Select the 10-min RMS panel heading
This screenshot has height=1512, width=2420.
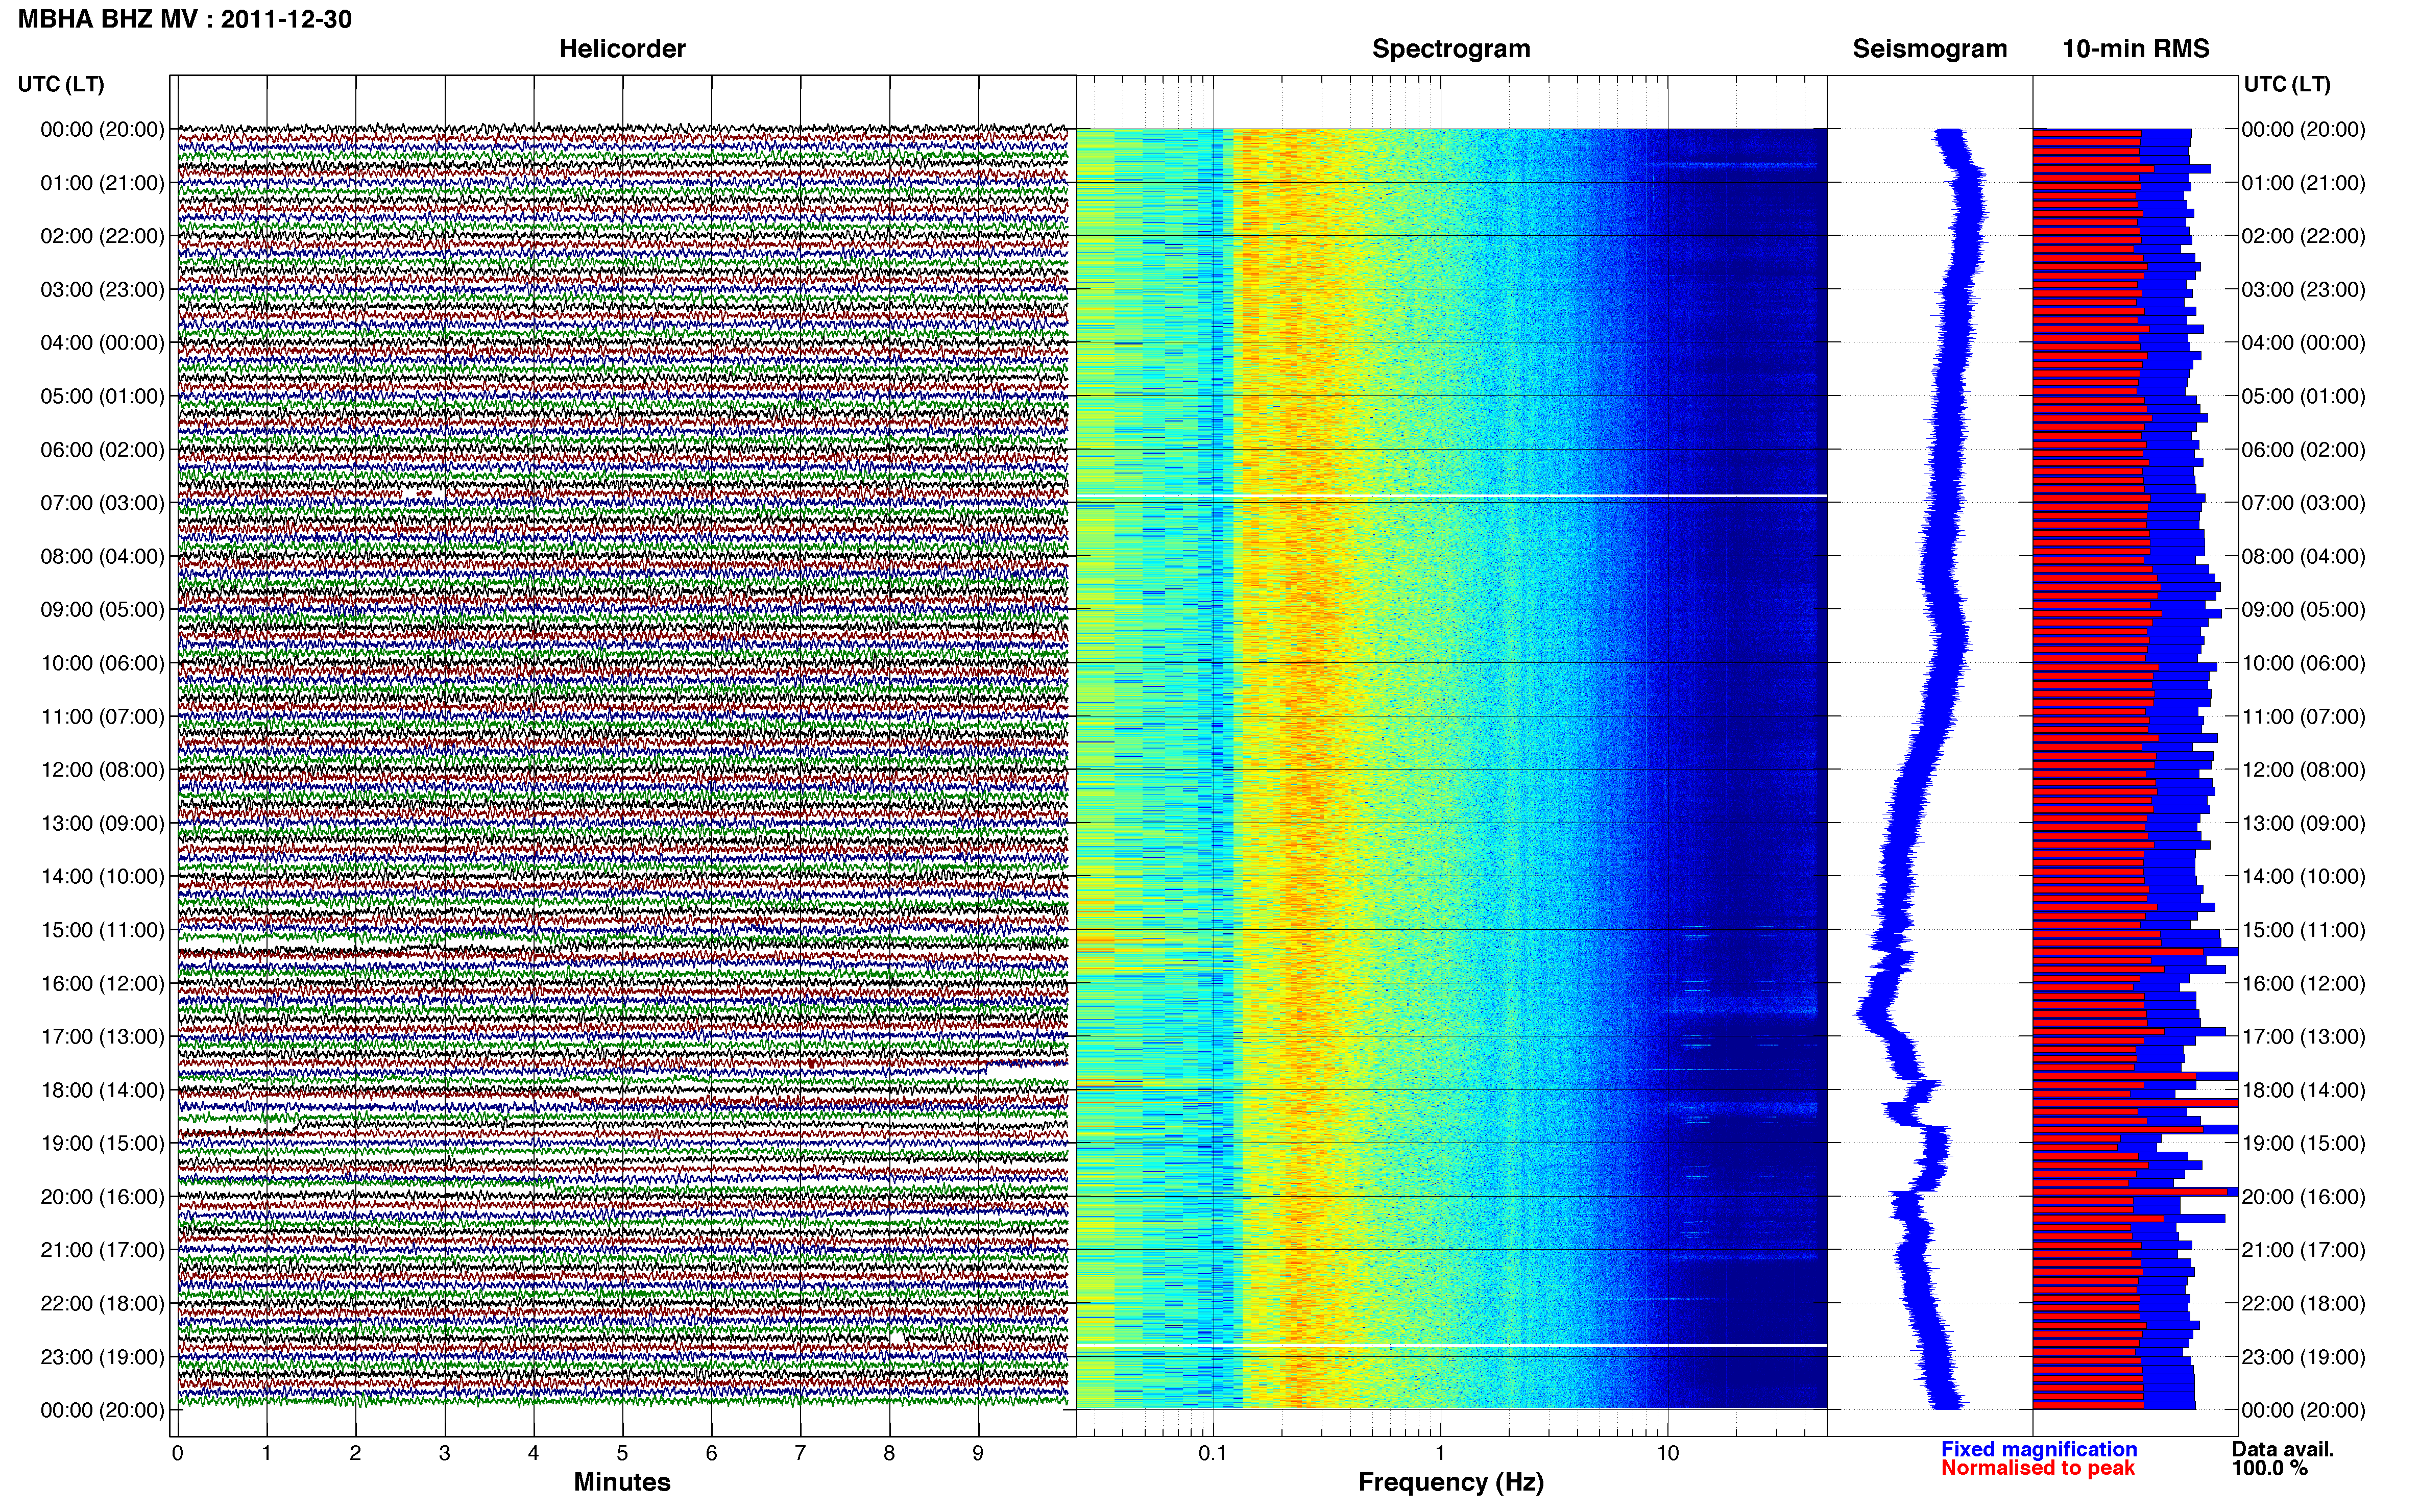[2136, 49]
